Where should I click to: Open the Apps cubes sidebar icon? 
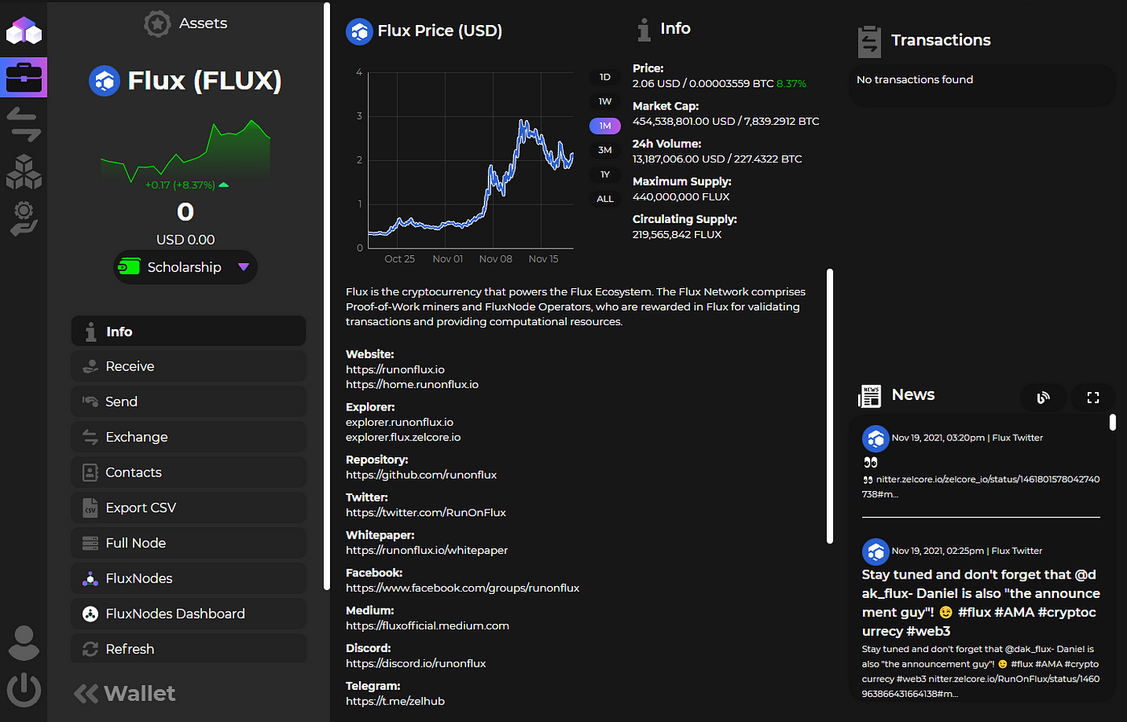pyautogui.click(x=23, y=171)
